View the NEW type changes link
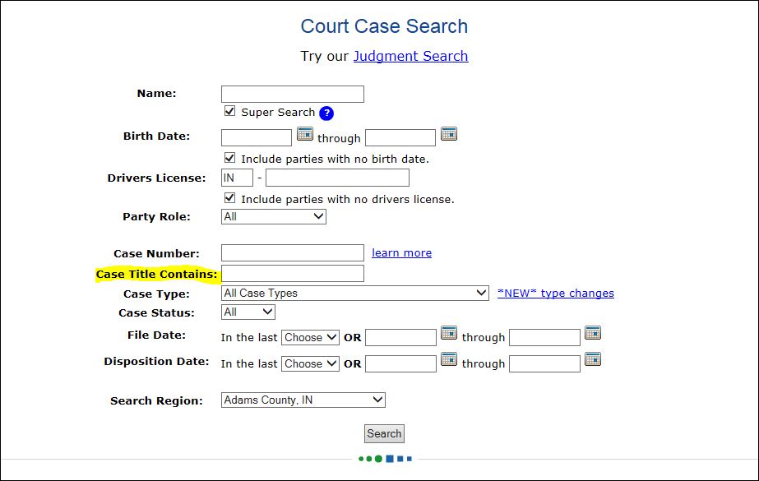 click(555, 293)
